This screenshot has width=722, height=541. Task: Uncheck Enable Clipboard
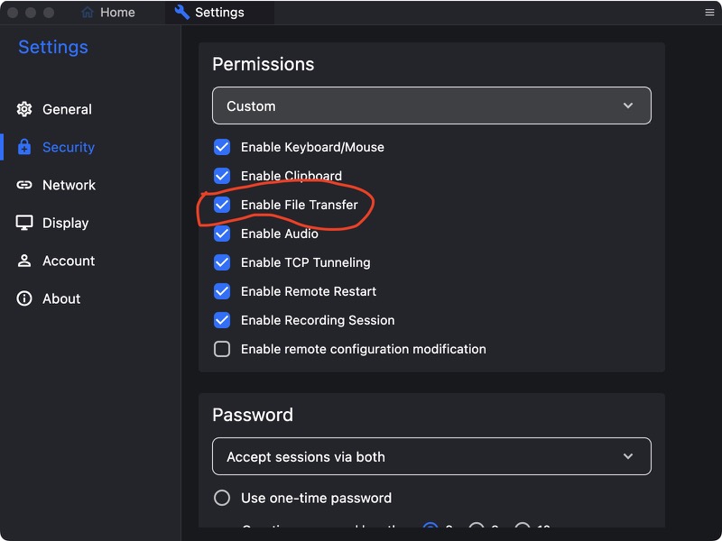click(x=222, y=176)
